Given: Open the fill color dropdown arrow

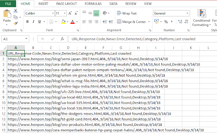Looking at the screenshot, I should [x=68, y=22].
